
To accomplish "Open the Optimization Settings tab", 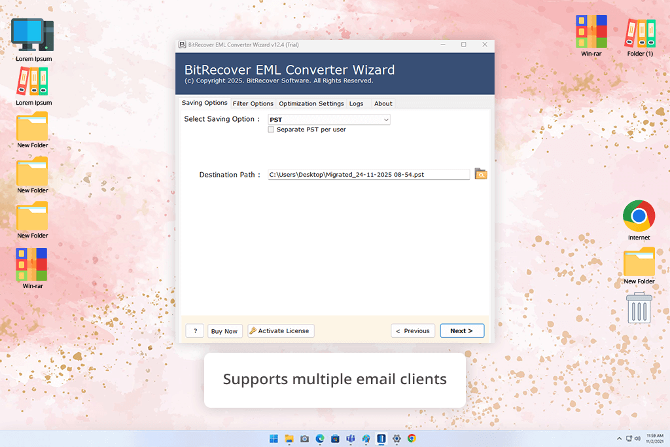I will (x=311, y=103).
